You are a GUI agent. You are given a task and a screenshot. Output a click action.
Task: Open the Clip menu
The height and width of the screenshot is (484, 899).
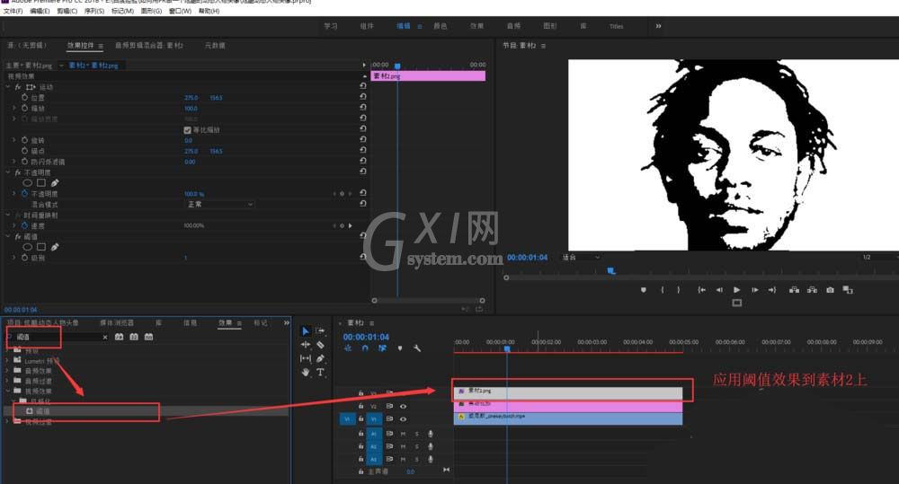(67, 11)
